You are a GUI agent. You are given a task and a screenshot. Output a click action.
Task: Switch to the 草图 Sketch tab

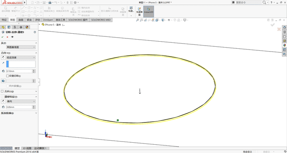coord(12,20)
